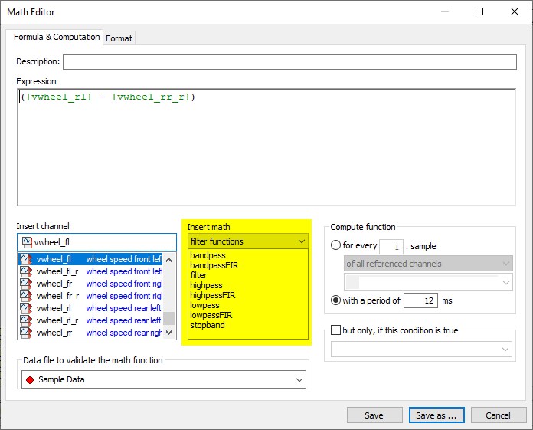
Task: Open the 'of all referenced channels' dropdown
Action: tap(428, 264)
